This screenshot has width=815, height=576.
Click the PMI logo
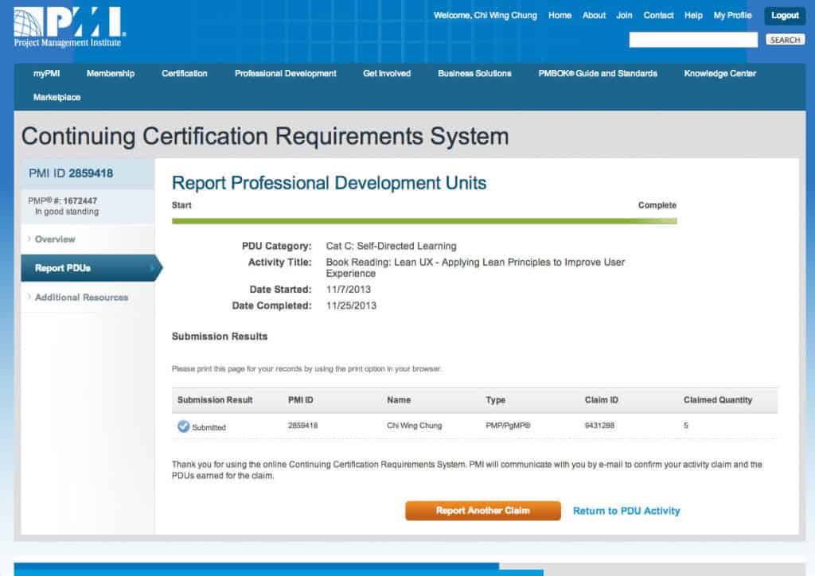click(x=68, y=22)
